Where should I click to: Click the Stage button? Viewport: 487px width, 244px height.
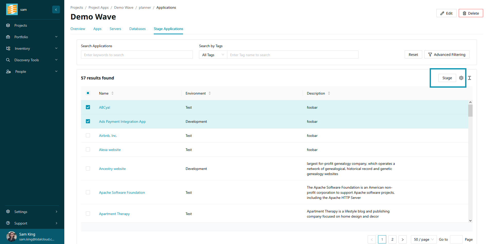[447, 78]
